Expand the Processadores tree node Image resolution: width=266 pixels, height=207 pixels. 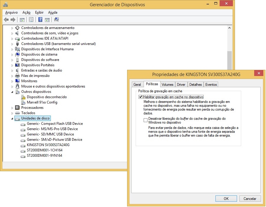click(x=12, y=108)
